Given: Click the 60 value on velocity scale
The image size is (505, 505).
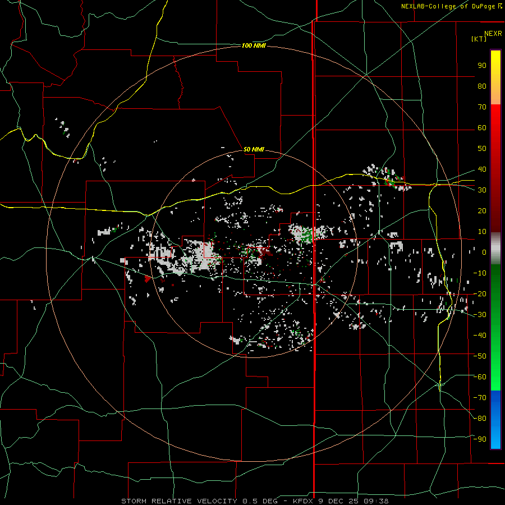Looking at the screenshot, I should [482, 127].
